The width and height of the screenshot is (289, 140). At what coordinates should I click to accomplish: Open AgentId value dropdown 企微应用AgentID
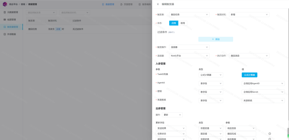click(x=263, y=84)
